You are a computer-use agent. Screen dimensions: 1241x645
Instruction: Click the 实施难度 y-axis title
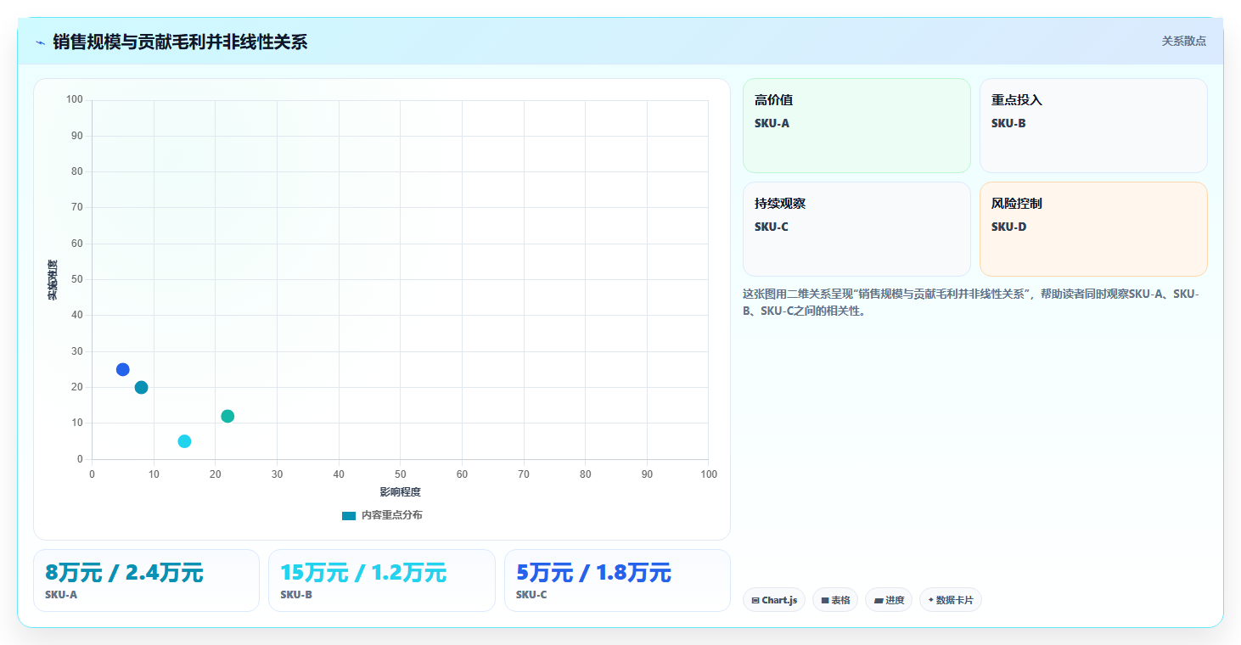(53, 280)
